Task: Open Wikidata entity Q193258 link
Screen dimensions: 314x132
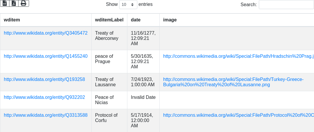Action: coord(44,79)
